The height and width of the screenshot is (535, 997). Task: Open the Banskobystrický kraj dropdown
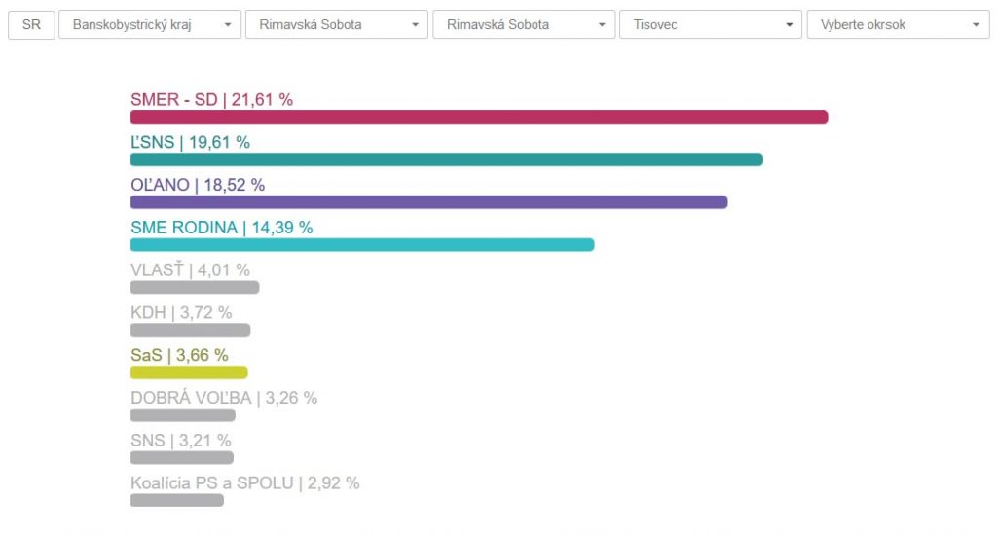coord(150,24)
